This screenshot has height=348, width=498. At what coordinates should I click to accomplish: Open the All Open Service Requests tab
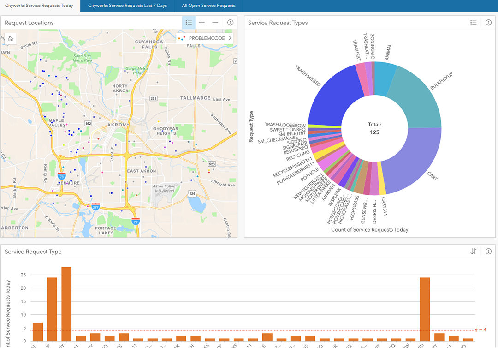coord(208,6)
